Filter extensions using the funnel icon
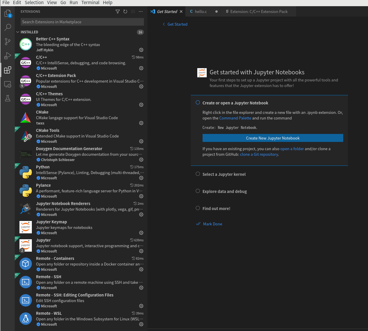368x331 pixels. pos(118,12)
